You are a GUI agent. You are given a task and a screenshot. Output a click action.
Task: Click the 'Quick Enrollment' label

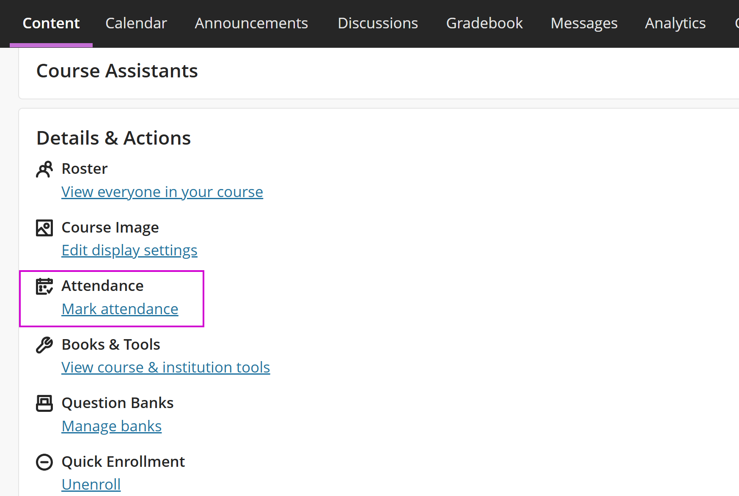point(124,462)
